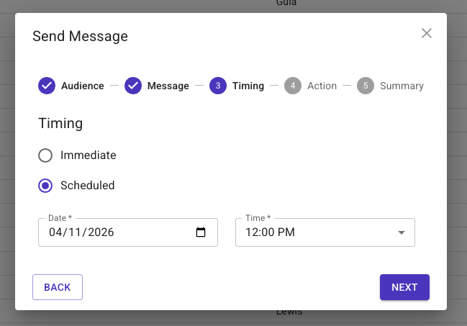The image size is (467, 326).
Task: Click the step 3 Timing circle icon
Action: point(218,86)
